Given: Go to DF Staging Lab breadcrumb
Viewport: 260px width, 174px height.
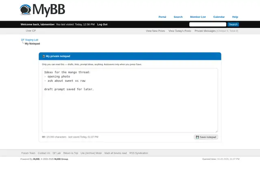Looking at the screenshot, I should pos(30,40).
